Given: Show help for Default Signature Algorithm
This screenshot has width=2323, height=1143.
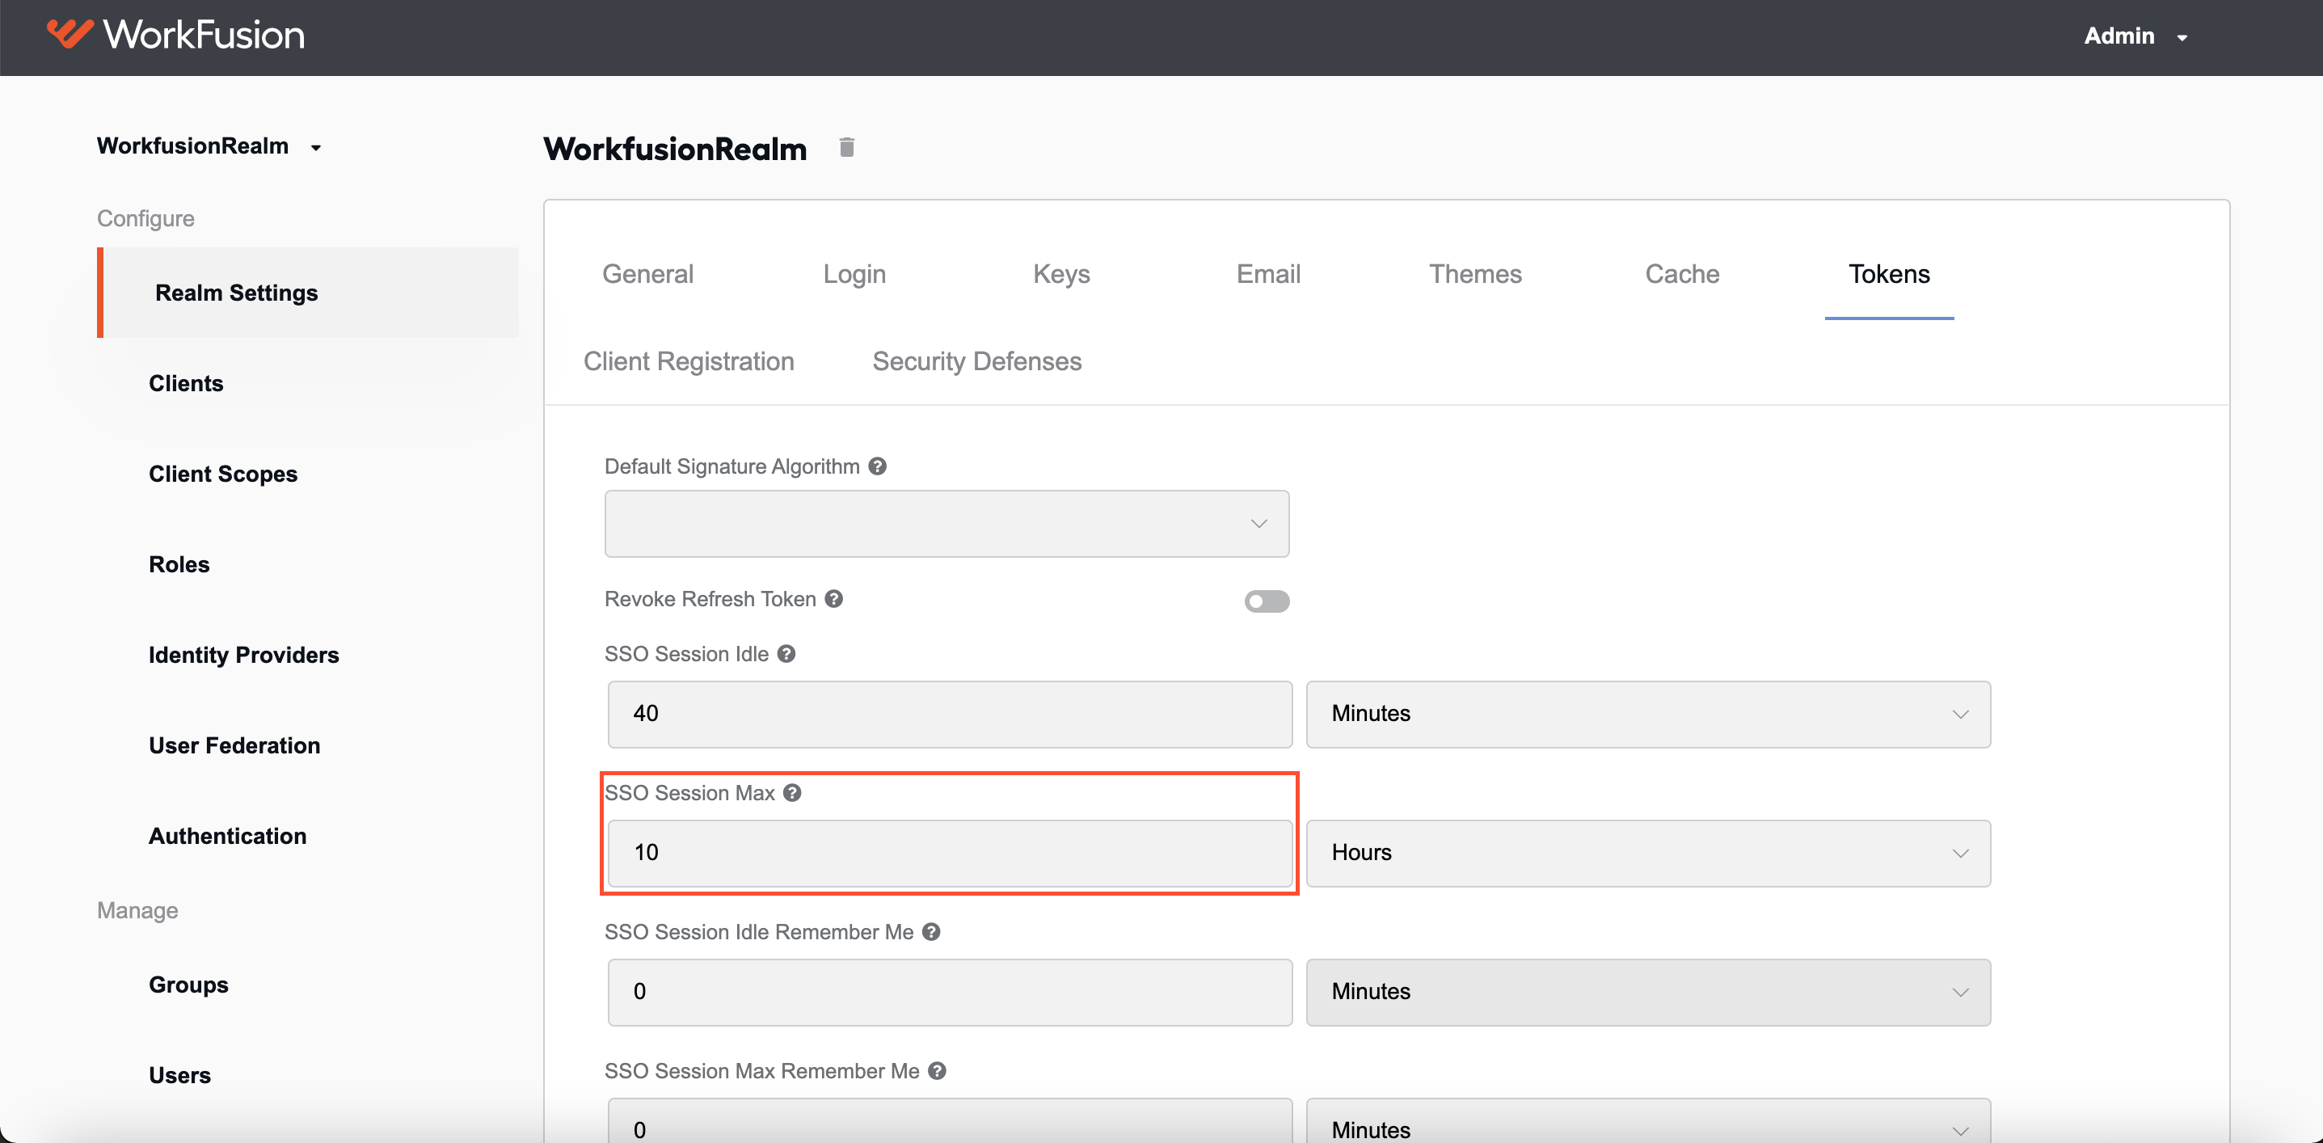Looking at the screenshot, I should [x=878, y=466].
